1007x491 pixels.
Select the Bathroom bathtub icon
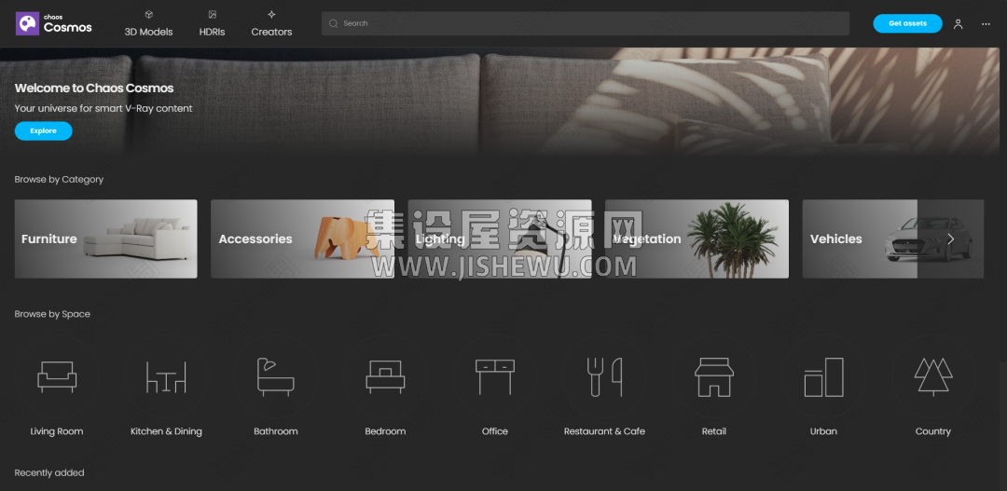[x=275, y=376]
